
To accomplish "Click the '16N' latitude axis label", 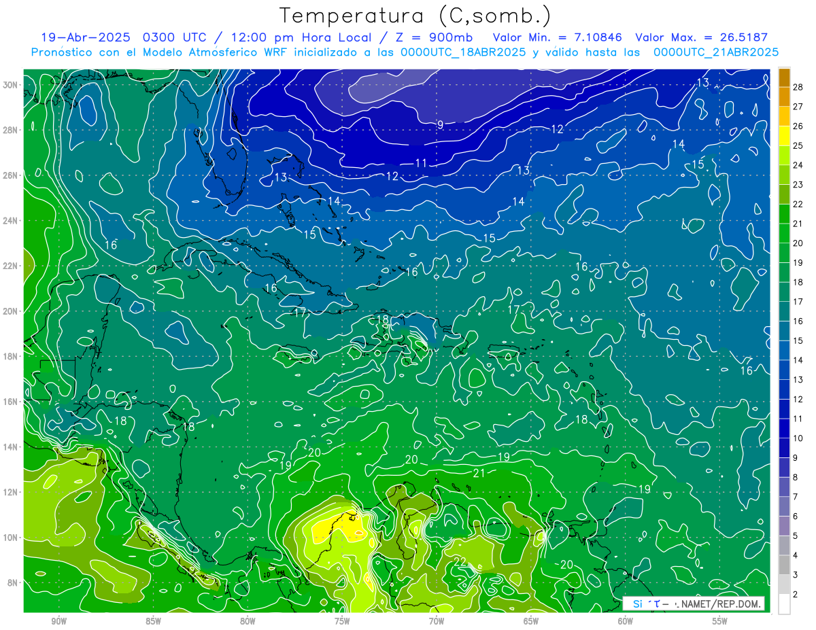I will point(11,402).
